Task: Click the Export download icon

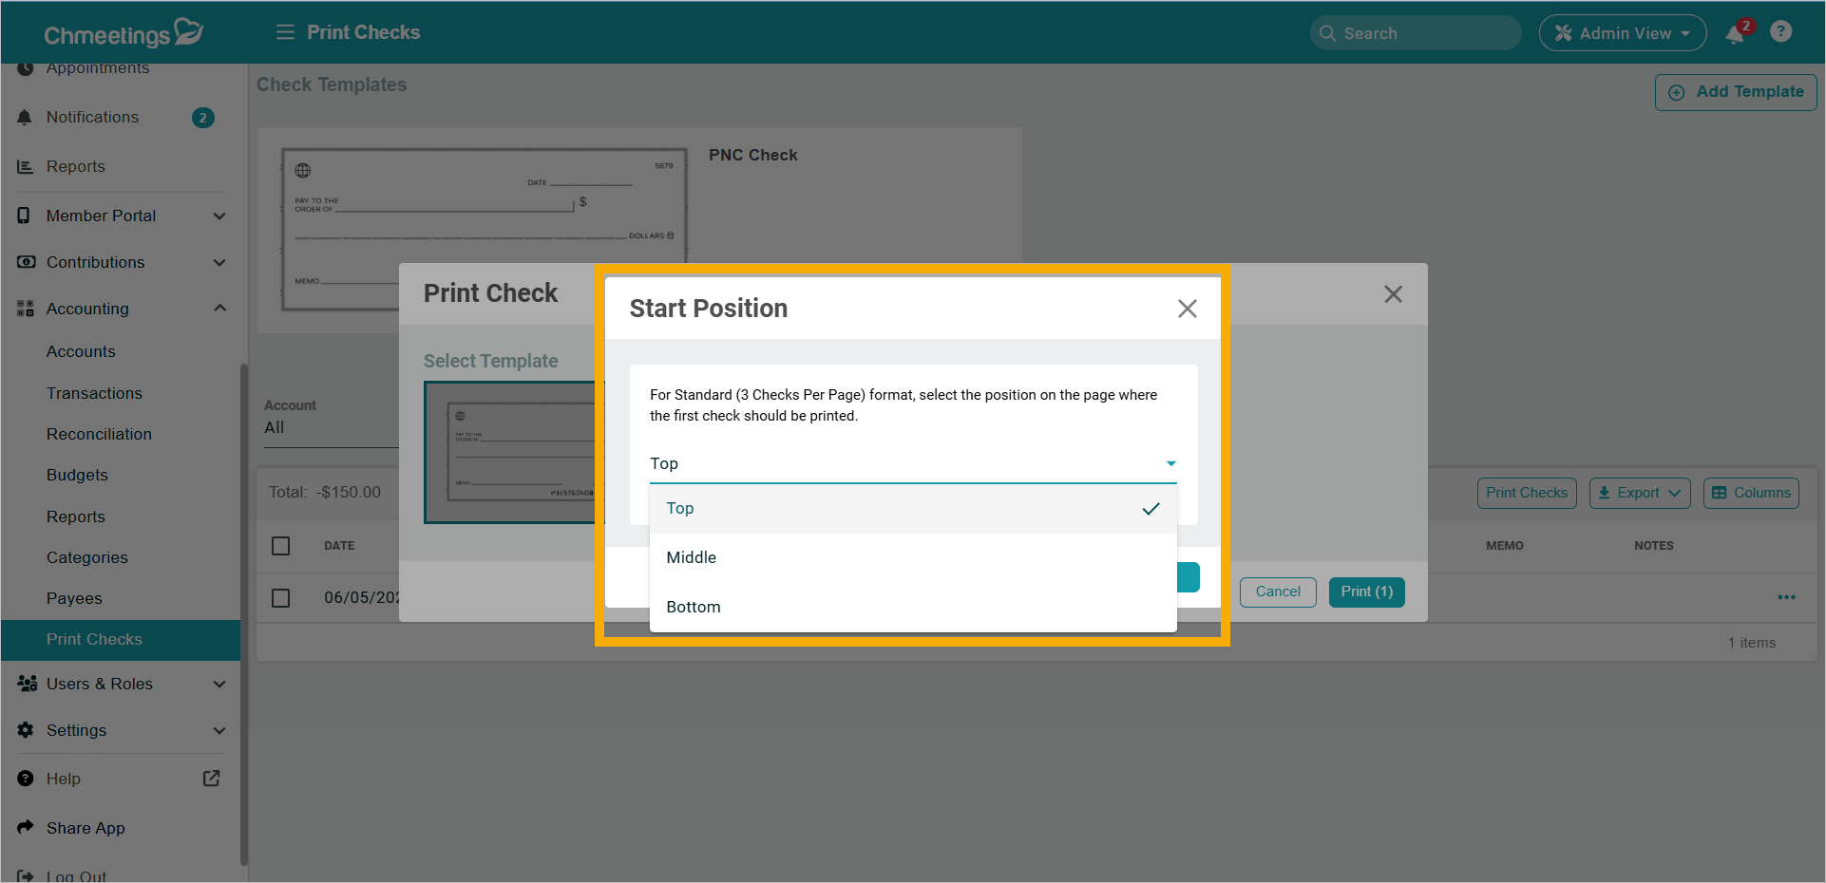Action: coord(1605,493)
